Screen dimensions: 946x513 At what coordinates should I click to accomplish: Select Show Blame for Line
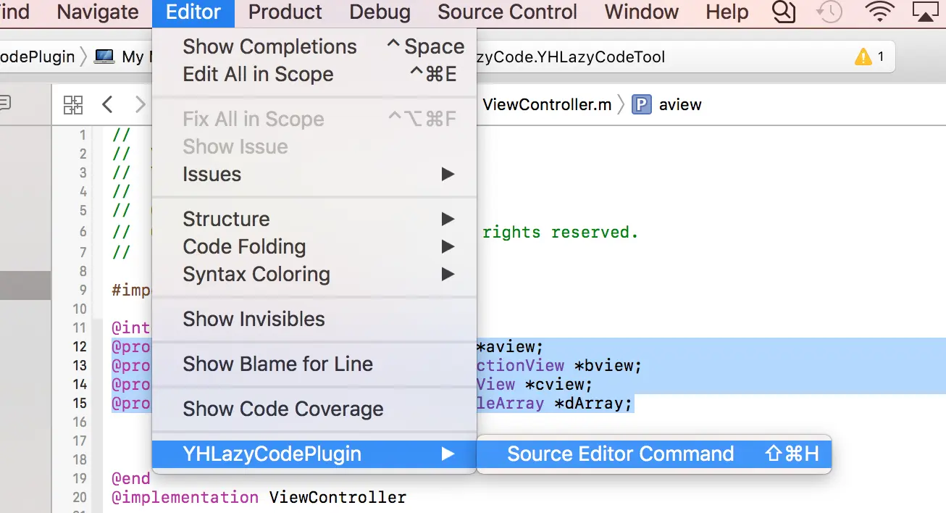pyautogui.click(x=314, y=364)
